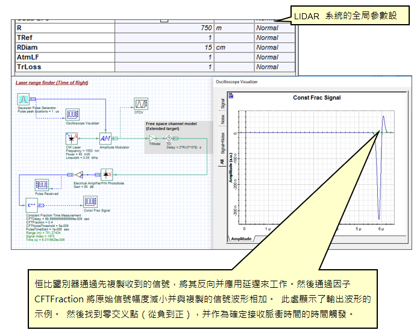The height and width of the screenshot is (333, 414).
Task: Select the Gaussian Pulse Generator component
Action: coord(24,99)
